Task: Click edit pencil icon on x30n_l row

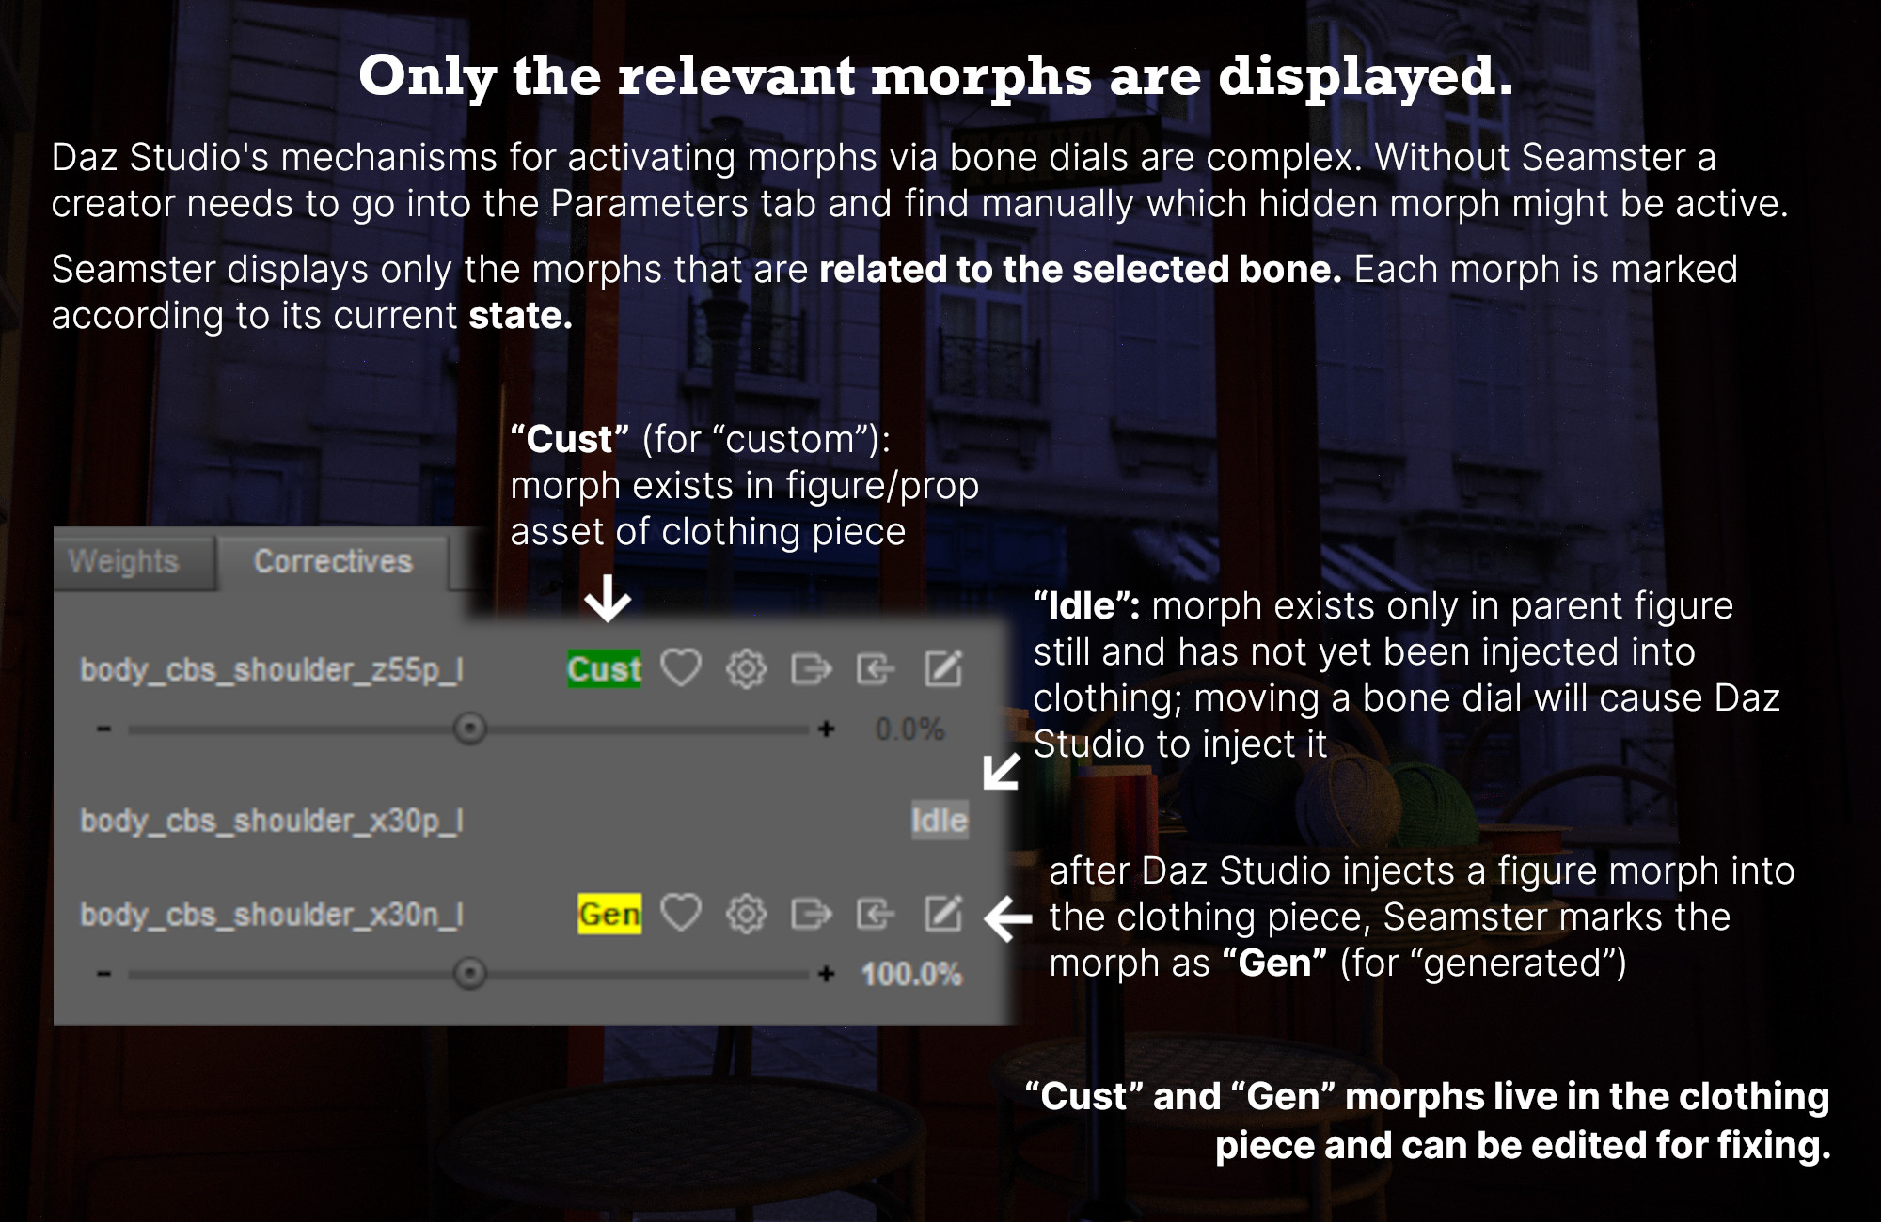Action: (943, 913)
